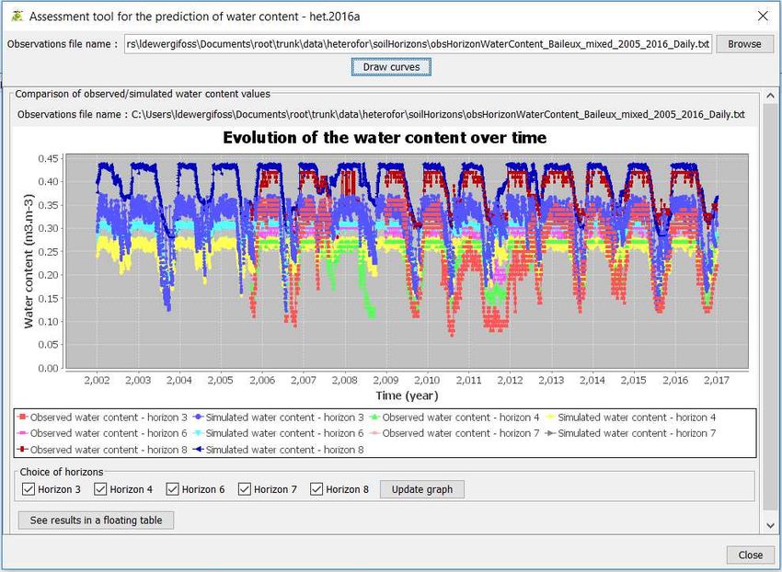Click the Simulated water content horizon 8 legend marker
Screen dimensions: 782x572
199,450
